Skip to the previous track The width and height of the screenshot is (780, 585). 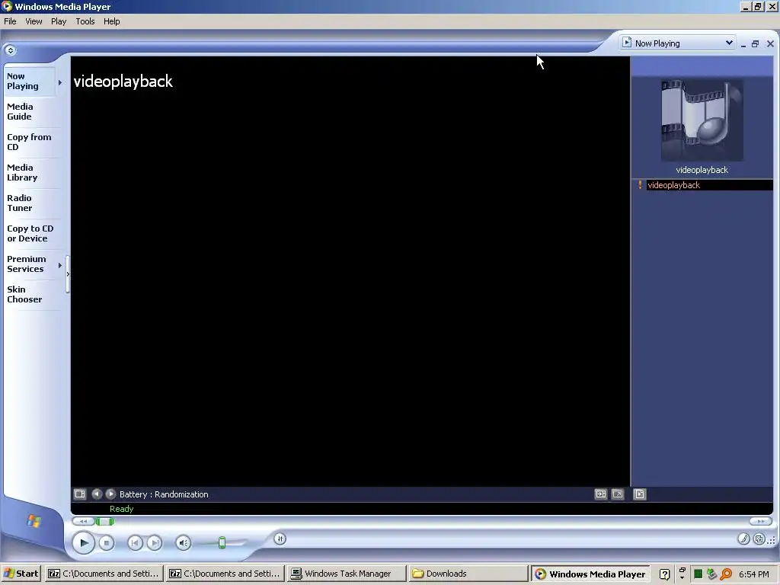[x=135, y=542]
